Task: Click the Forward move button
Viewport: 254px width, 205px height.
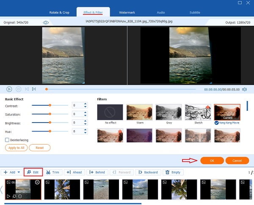Action: pos(121,172)
